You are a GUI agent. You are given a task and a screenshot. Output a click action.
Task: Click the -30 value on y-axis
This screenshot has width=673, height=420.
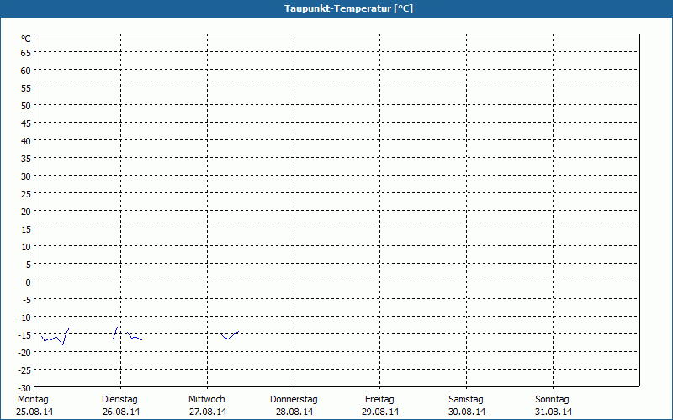coord(24,388)
